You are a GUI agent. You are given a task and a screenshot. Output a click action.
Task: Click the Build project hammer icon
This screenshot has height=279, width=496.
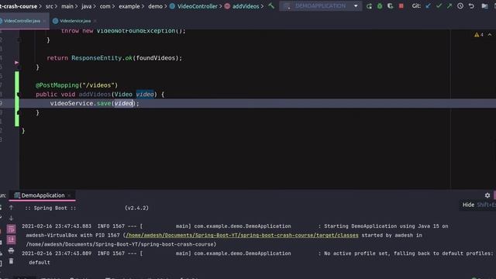(x=271, y=5)
